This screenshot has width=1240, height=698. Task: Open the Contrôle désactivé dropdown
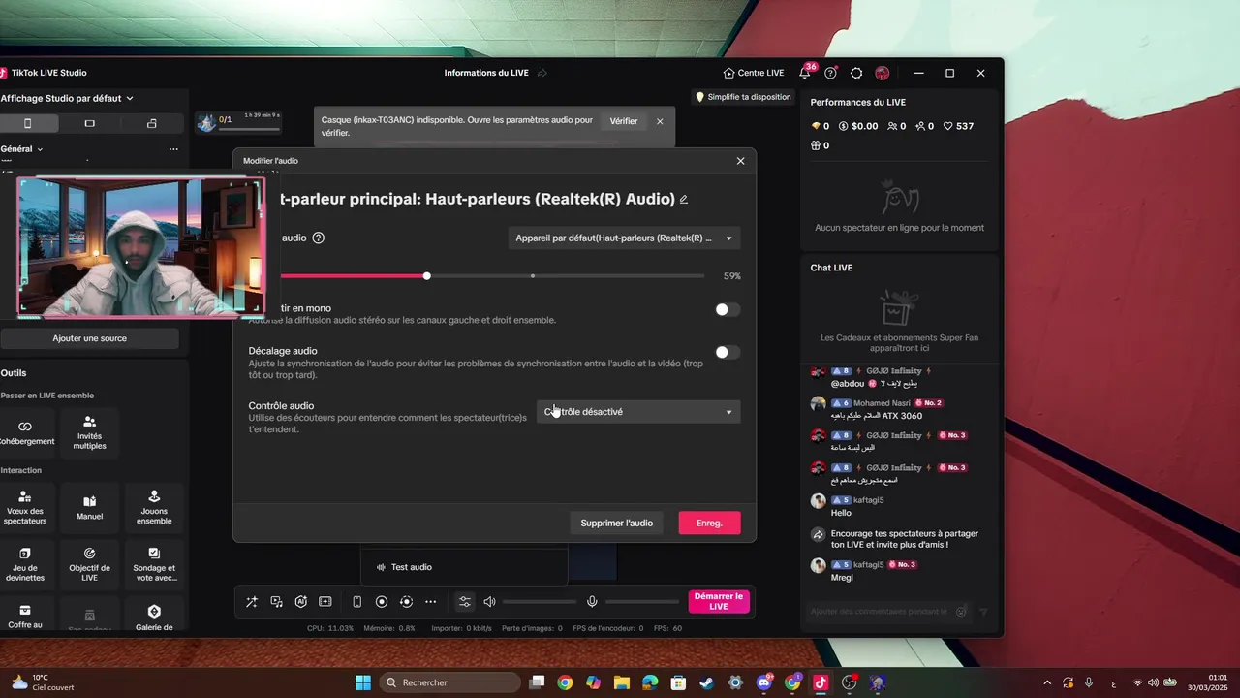[638, 412]
